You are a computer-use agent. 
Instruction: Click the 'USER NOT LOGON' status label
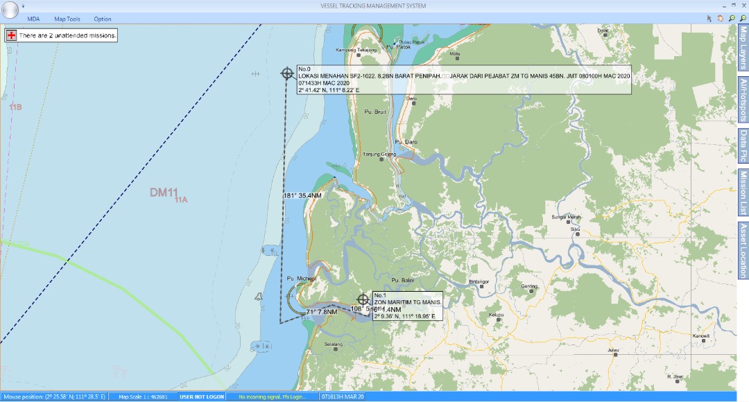click(202, 397)
